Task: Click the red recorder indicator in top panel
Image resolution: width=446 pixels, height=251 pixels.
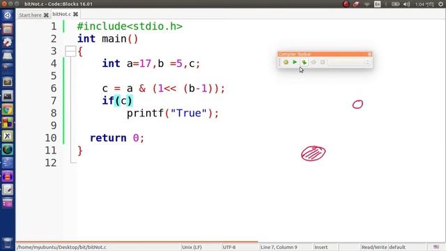Action: [346, 4]
